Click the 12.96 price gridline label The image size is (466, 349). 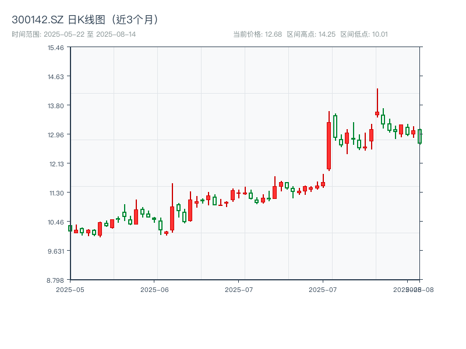tap(57, 135)
